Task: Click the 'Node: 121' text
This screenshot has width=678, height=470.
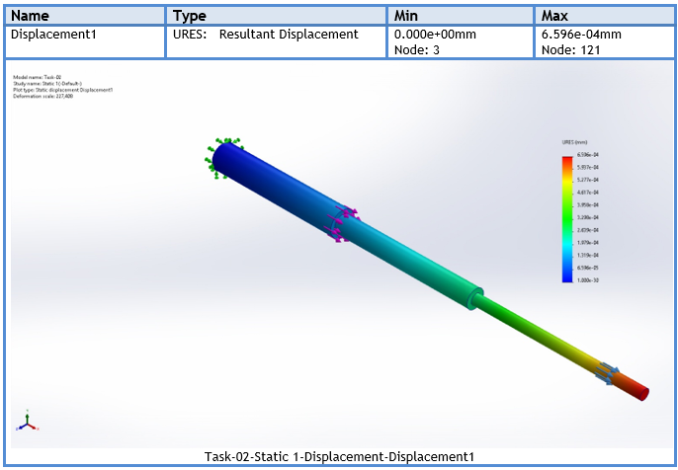Action: [x=571, y=50]
